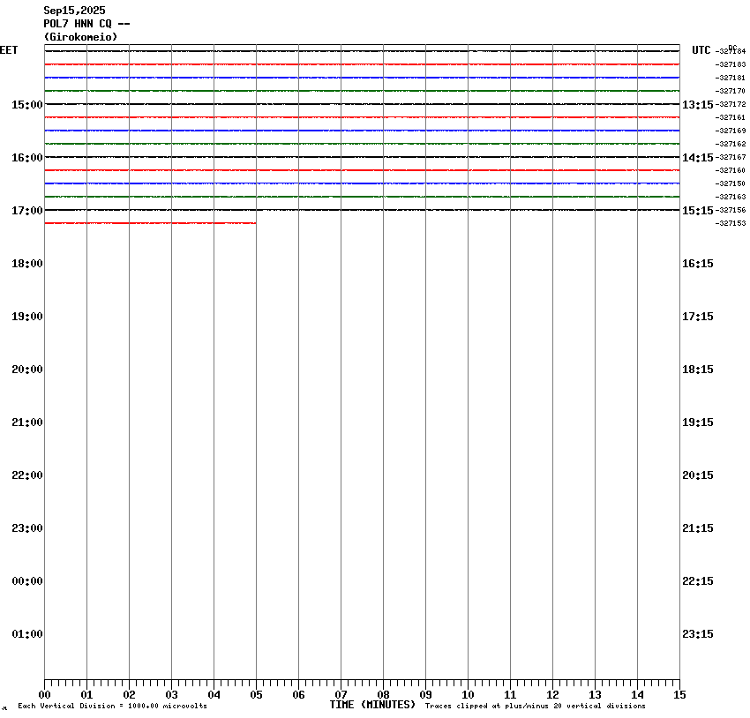Click the "00" minute axis label
Image resolution: width=750 pixels, height=718 pixels.
click(44, 695)
